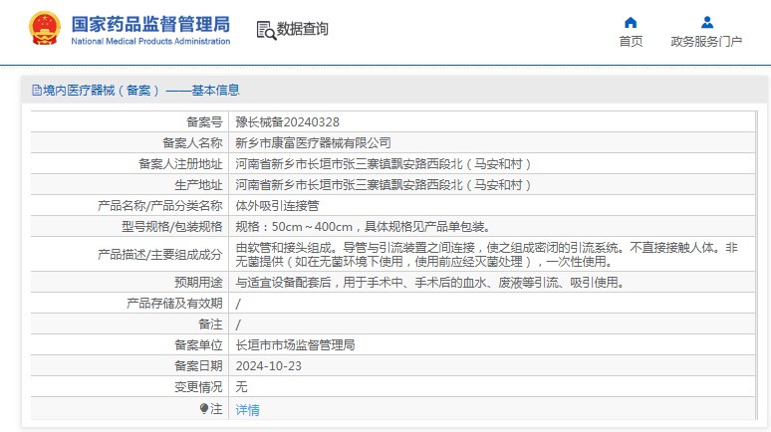Select 无 in 变更情况 row

pyautogui.click(x=241, y=387)
